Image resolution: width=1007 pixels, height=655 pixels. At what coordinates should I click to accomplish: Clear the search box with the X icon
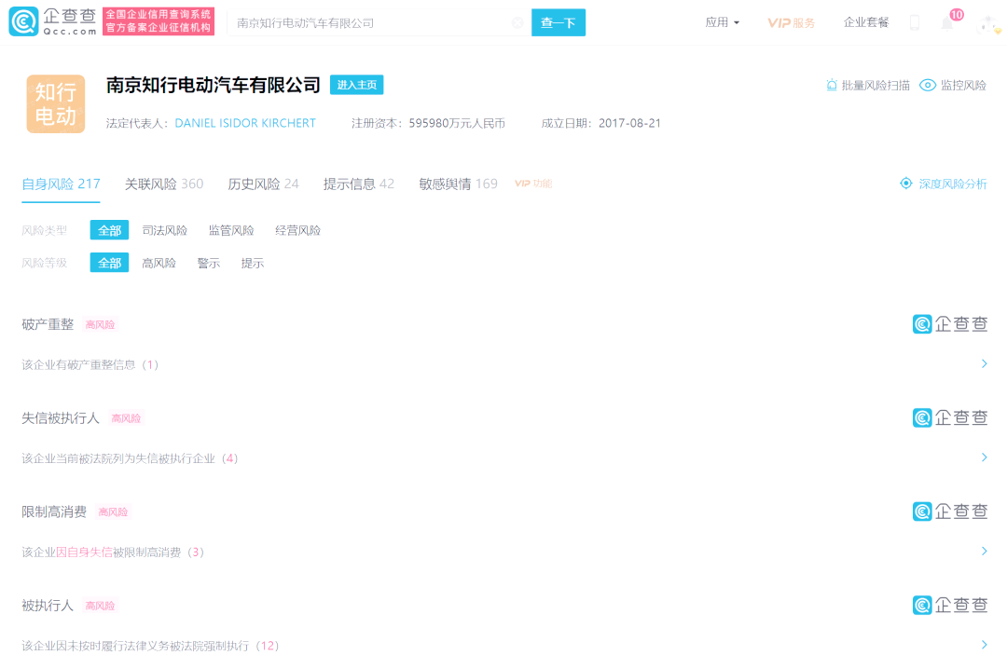coord(517,23)
